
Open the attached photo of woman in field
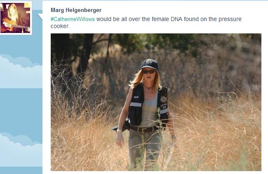(156, 102)
